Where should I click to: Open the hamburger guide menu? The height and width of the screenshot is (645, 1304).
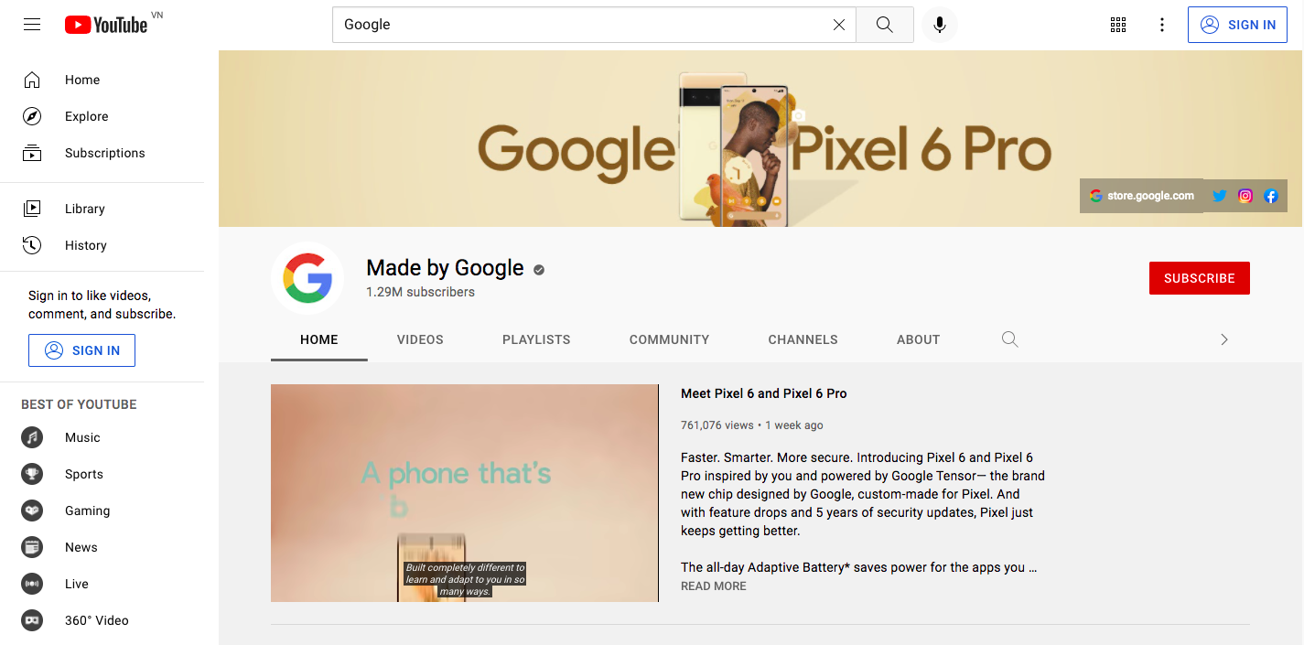click(x=32, y=25)
